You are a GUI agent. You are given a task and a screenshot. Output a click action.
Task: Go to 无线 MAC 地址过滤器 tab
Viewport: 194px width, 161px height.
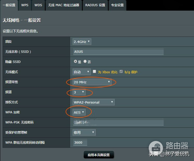(64, 5)
